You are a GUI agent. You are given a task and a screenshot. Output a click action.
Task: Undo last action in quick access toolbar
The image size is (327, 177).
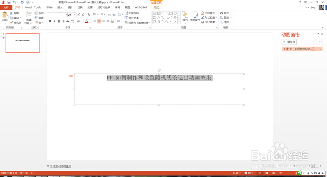click(x=14, y=2)
